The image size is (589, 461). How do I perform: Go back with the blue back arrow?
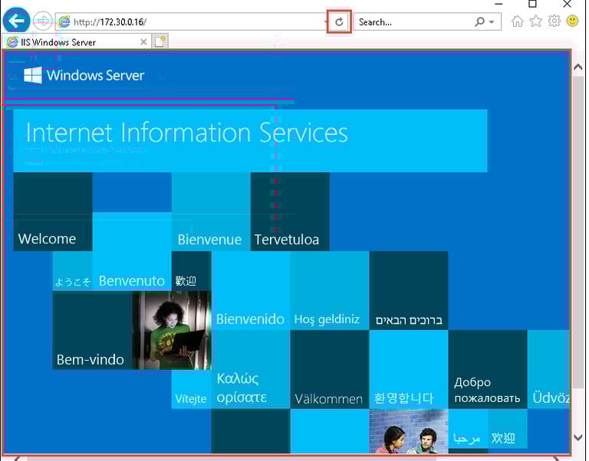[x=16, y=21]
